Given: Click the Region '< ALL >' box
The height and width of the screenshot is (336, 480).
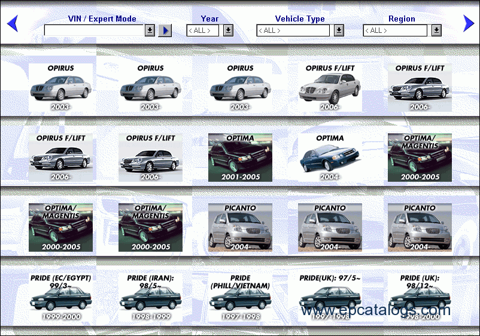Looking at the screenshot, I should [x=395, y=30].
